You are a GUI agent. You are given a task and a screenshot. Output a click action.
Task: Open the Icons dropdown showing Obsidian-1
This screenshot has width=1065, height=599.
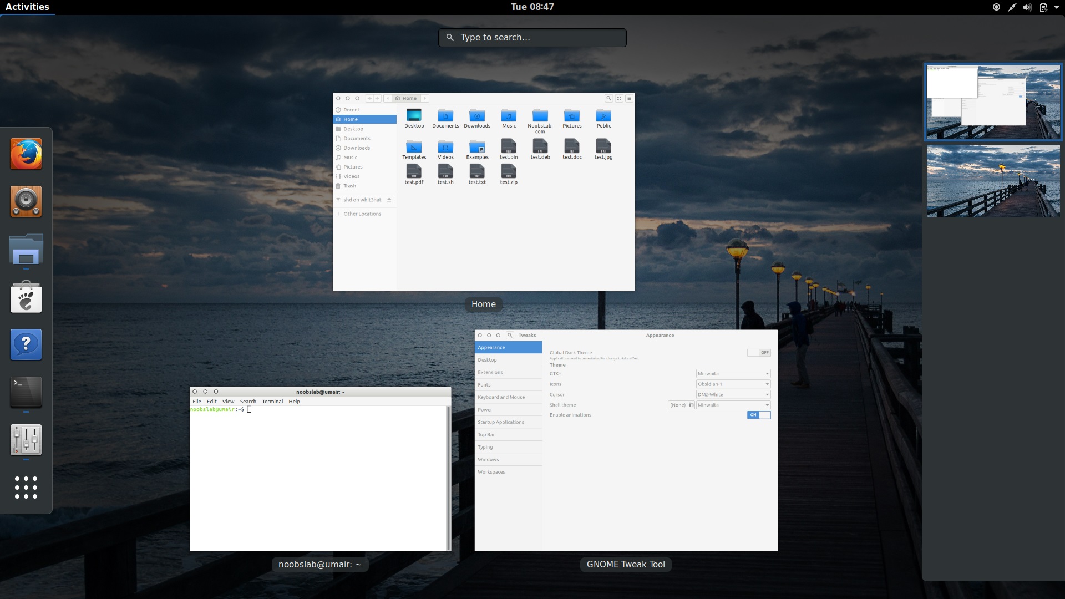pos(733,384)
